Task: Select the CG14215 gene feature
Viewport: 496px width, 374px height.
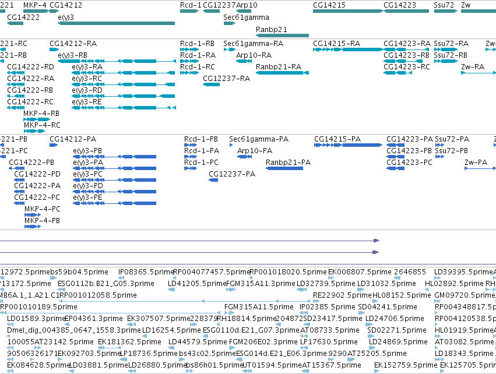Action: click(x=348, y=11)
